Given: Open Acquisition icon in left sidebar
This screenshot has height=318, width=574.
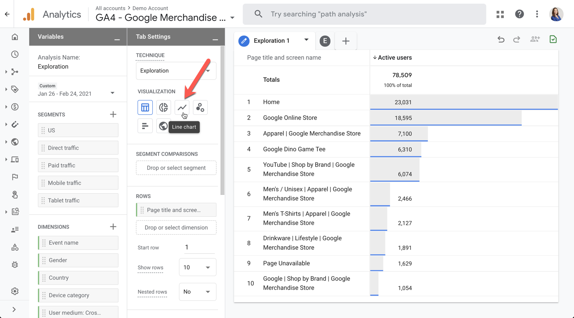Looking at the screenshot, I should [x=15, y=72].
